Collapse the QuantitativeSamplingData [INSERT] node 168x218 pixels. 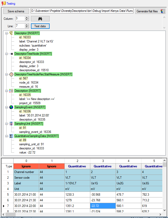(6, 136)
